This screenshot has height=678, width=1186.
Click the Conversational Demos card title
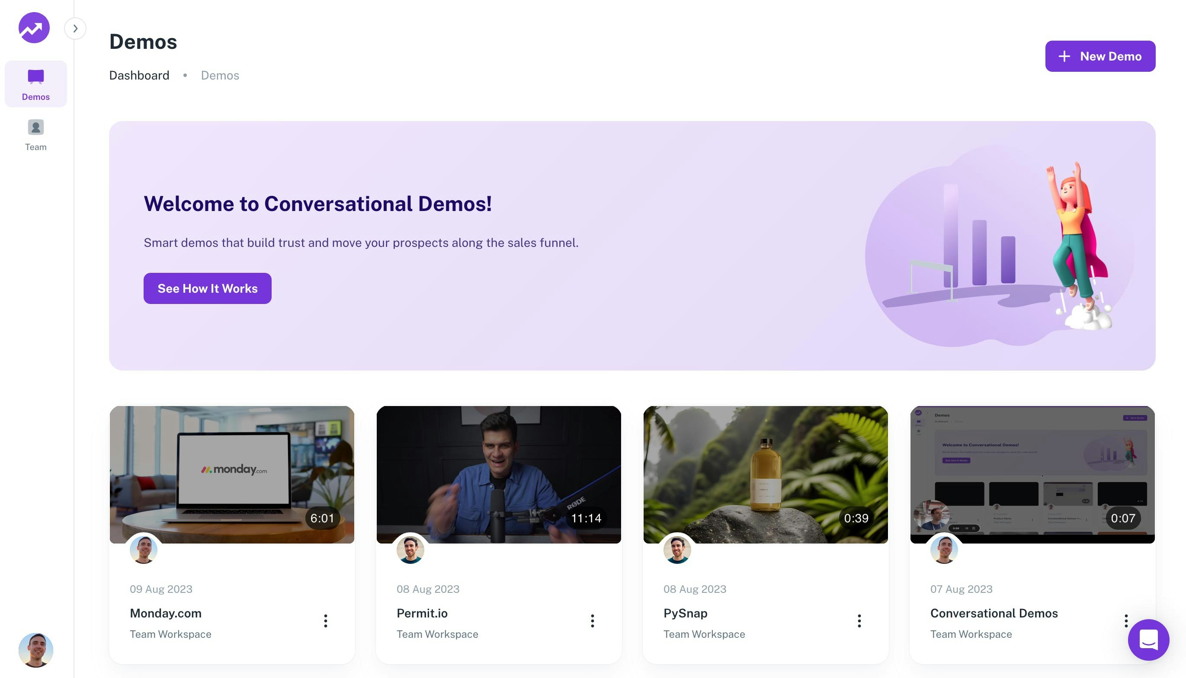pyautogui.click(x=994, y=613)
